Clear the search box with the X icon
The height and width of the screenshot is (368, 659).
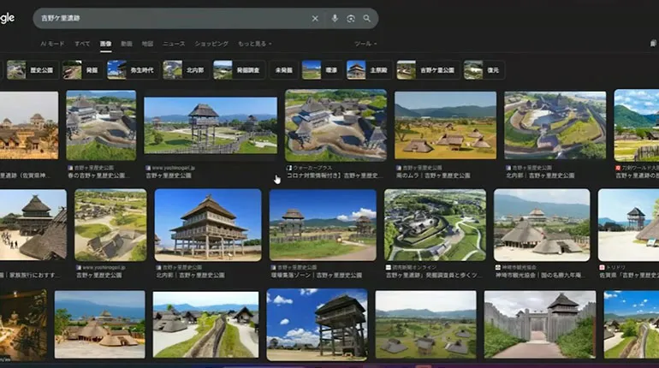(x=315, y=19)
